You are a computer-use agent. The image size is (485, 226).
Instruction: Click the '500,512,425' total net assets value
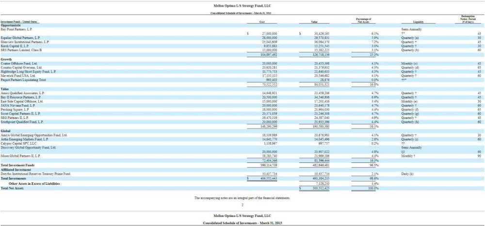321,188
